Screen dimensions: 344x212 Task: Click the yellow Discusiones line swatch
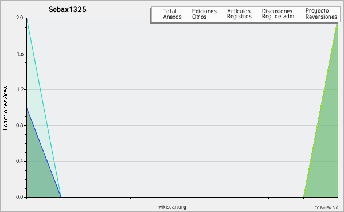tap(256, 11)
